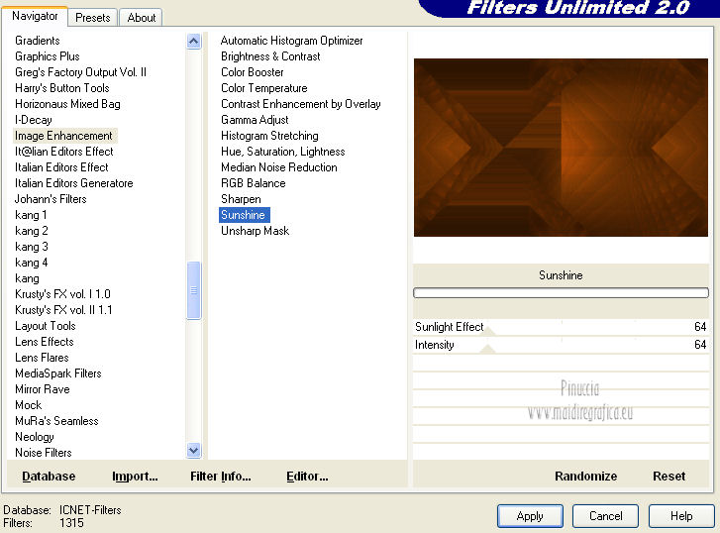Open Filter Info...
Viewport: 720px width, 533px height.
pyautogui.click(x=221, y=476)
